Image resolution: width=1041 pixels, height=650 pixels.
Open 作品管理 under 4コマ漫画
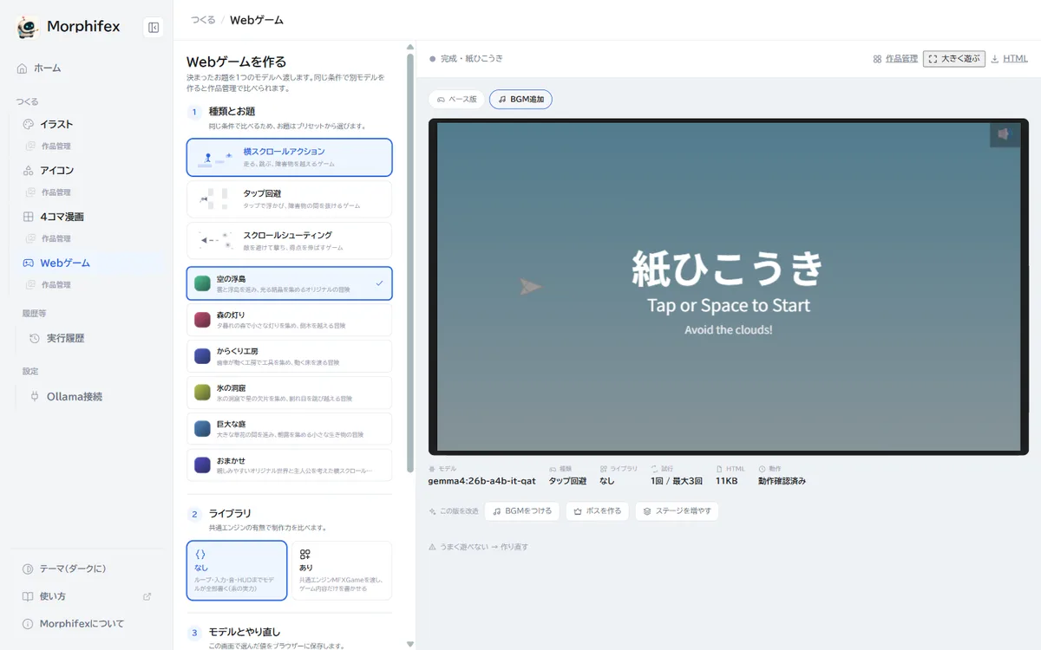click(56, 238)
